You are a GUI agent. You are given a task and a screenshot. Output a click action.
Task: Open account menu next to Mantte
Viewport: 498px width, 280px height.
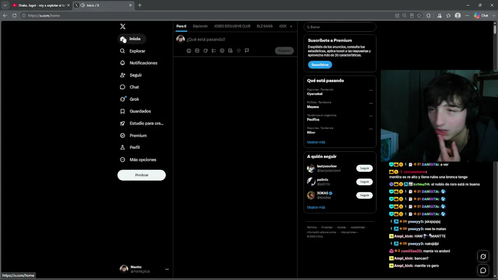(167, 269)
